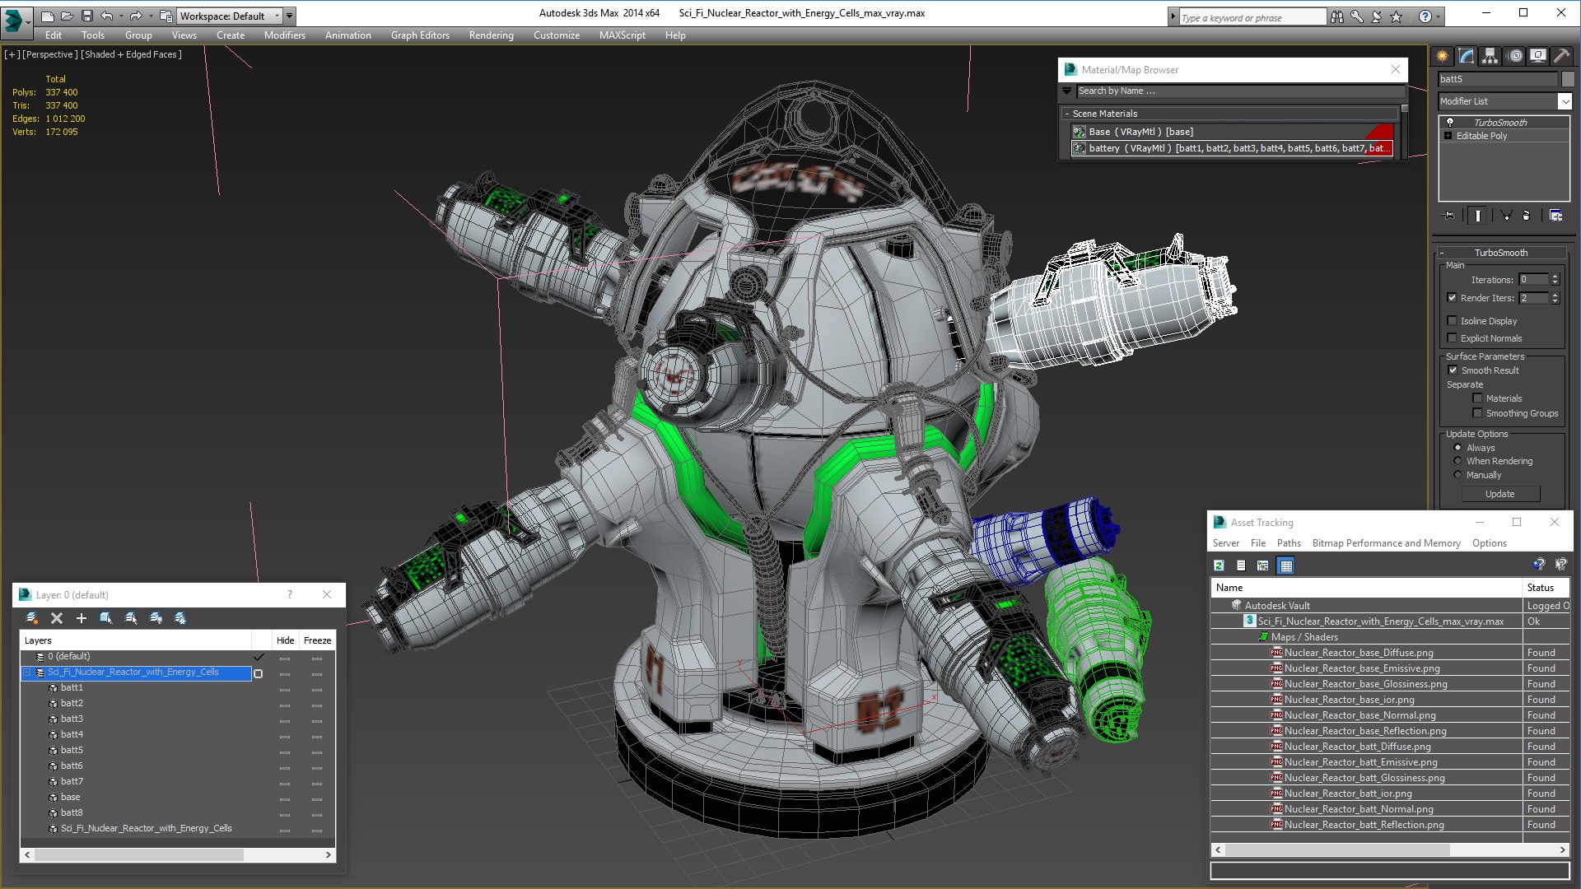Open the Rendering menu
Screen dimensions: 1581x889
click(x=491, y=35)
